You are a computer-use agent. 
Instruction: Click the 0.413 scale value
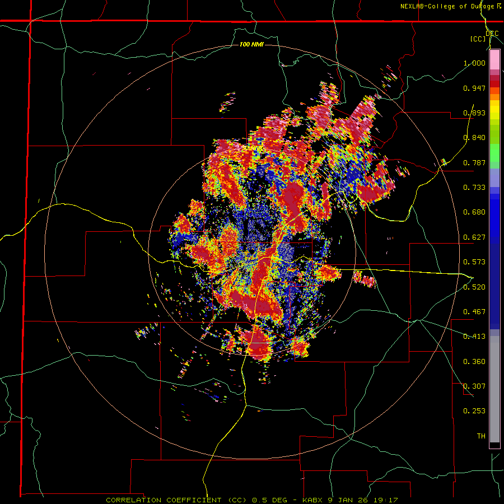point(474,337)
